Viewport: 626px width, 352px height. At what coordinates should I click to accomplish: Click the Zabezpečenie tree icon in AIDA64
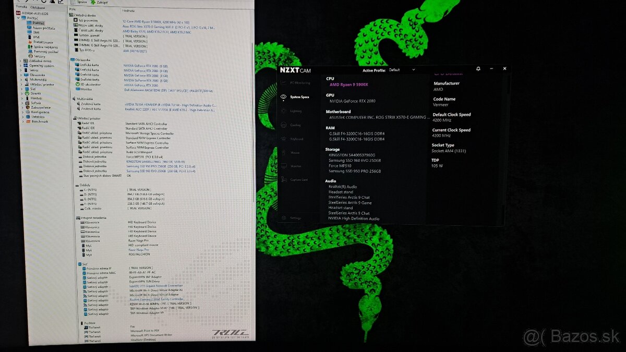[x=27, y=107]
